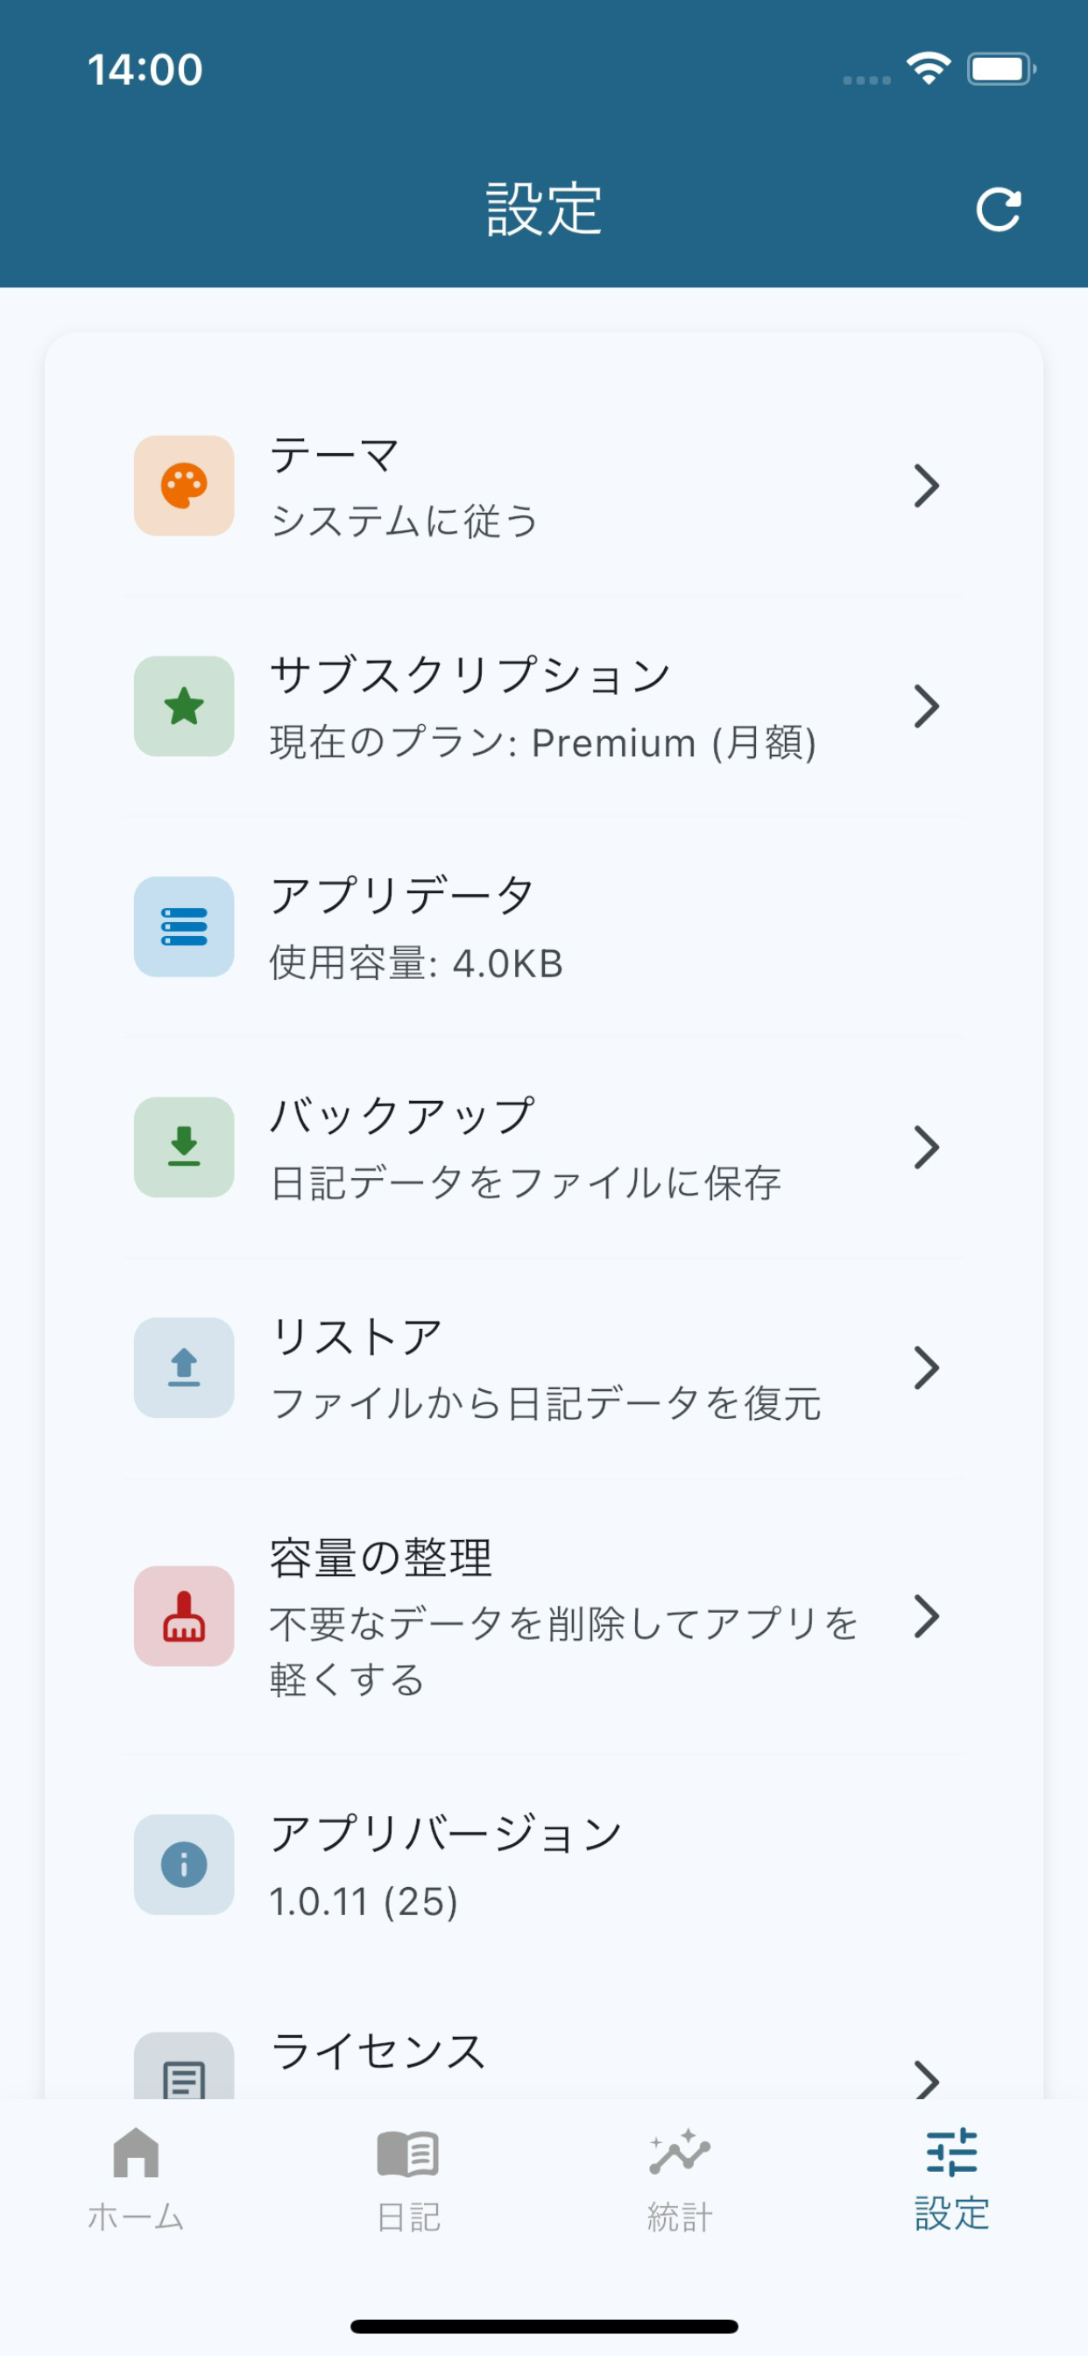The image size is (1088, 2356).
Task: Open バックアップ row chevron
Action: (926, 1147)
